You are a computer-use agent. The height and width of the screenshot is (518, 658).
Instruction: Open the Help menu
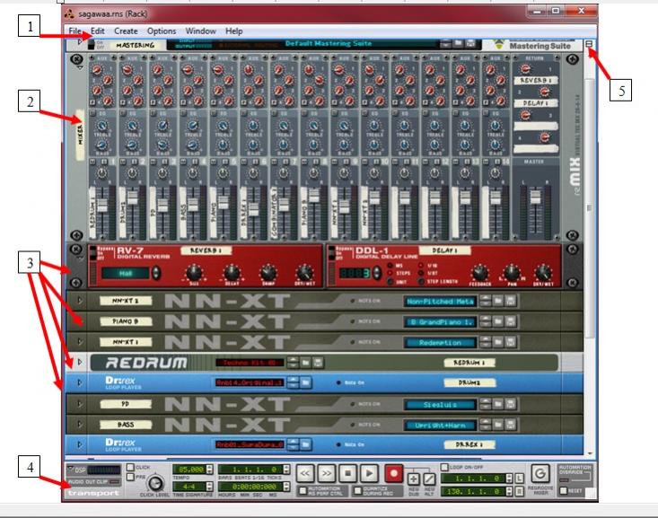click(x=233, y=31)
